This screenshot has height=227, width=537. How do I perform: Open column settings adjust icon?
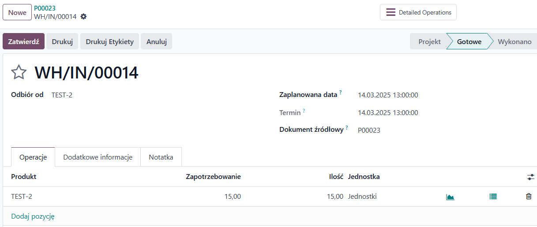(x=530, y=177)
